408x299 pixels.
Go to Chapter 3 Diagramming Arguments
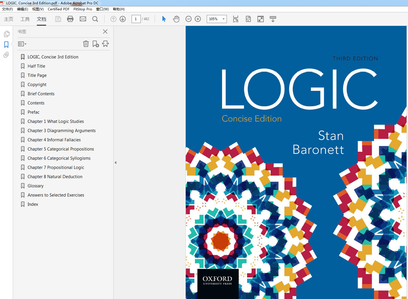click(x=62, y=131)
